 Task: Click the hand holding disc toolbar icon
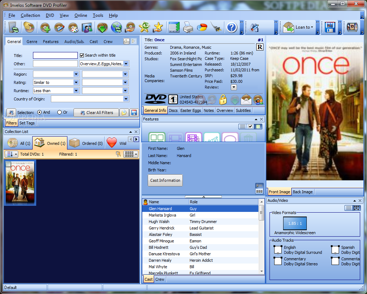click(x=29, y=27)
